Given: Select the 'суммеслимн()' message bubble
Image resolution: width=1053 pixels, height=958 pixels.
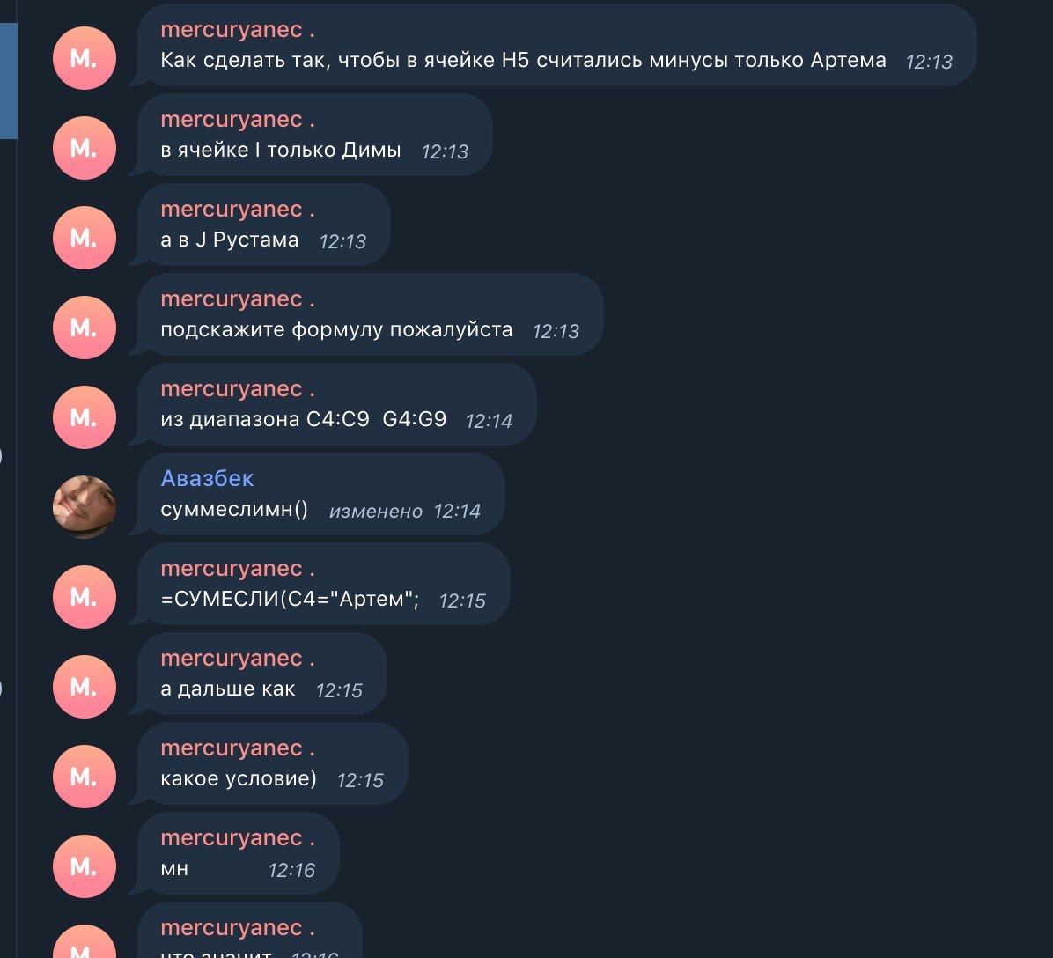Looking at the screenshot, I should (321, 494).
